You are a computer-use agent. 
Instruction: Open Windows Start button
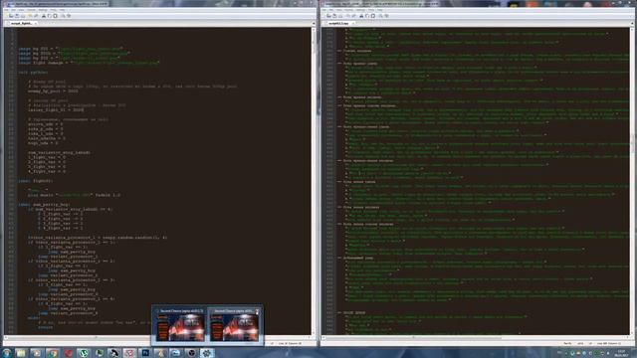click(6, 353)
